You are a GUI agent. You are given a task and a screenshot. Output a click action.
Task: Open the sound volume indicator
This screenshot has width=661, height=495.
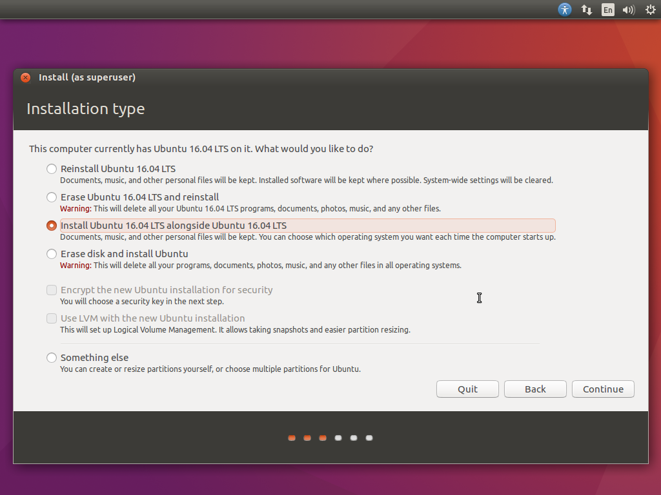pos(628,10)
